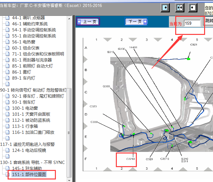Focus the current page number field

click(x=192, y=23)
